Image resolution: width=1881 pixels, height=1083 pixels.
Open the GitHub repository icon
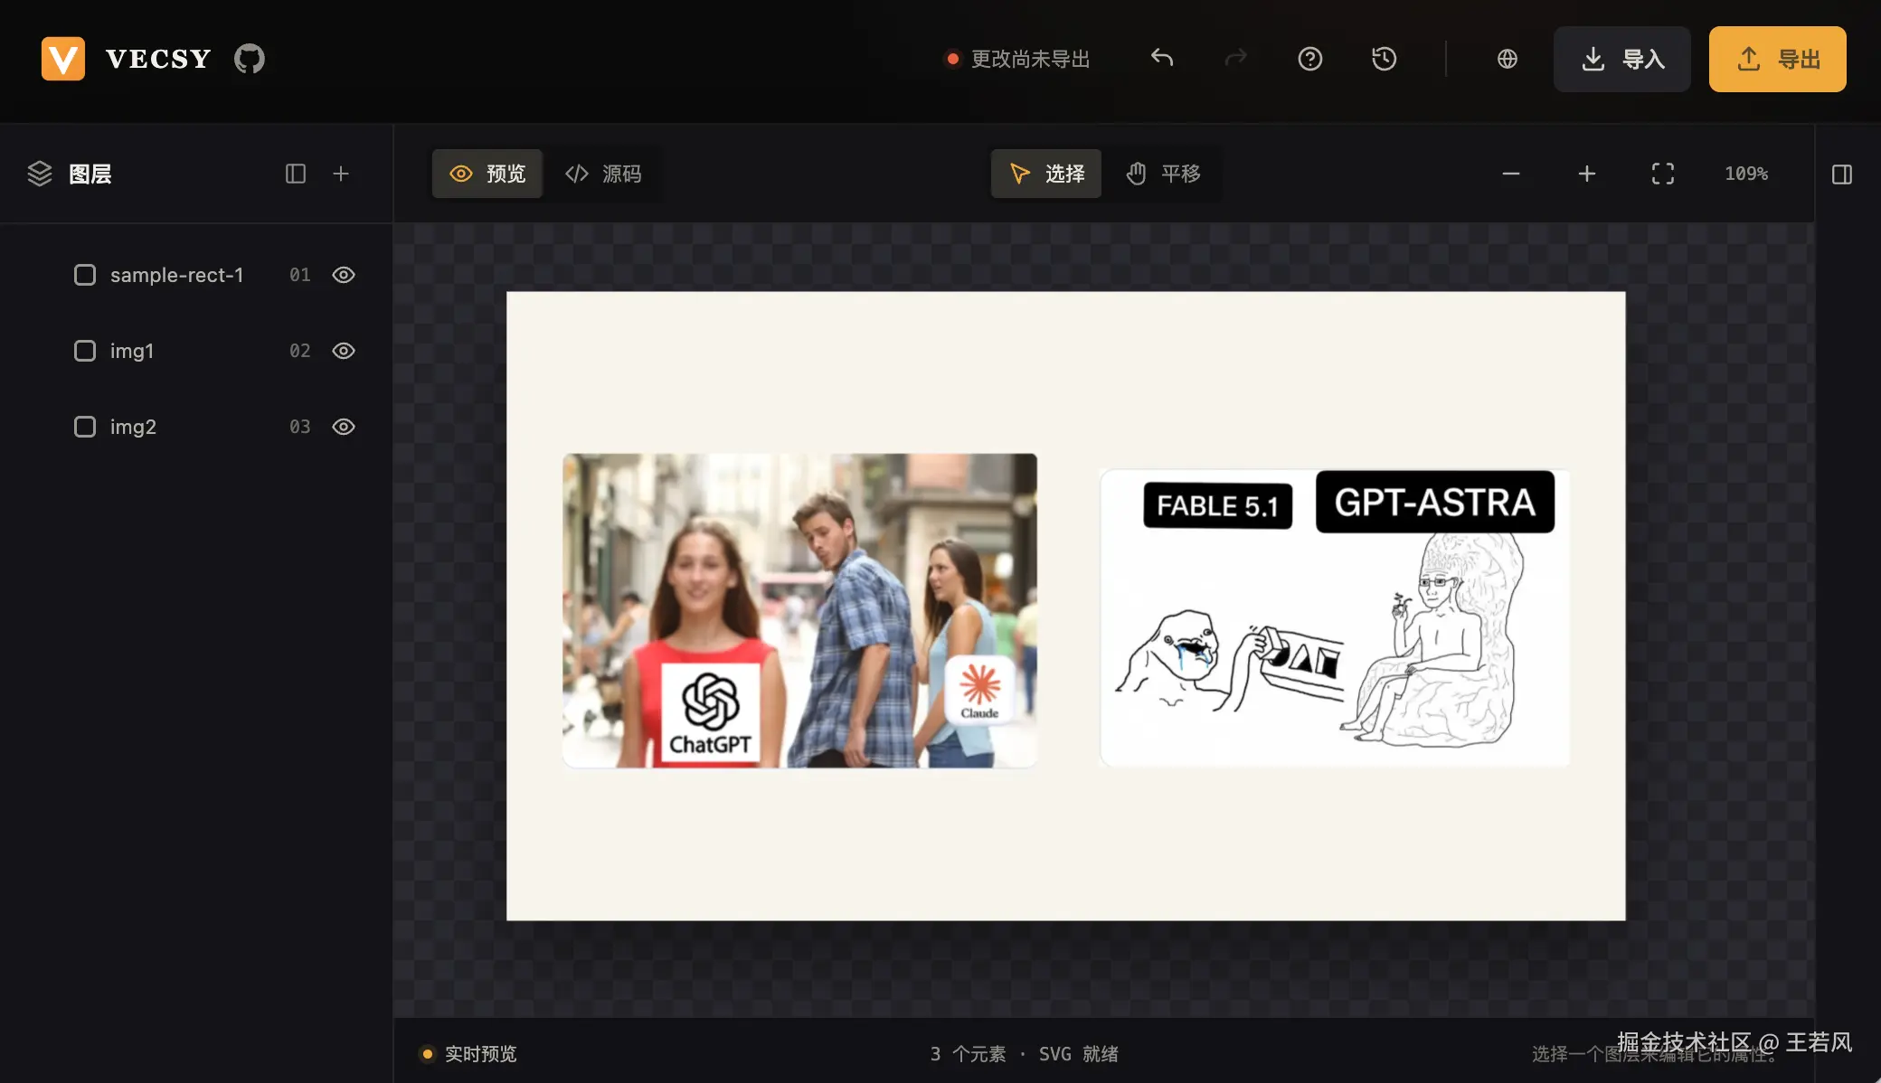click(x=249, y=59)
